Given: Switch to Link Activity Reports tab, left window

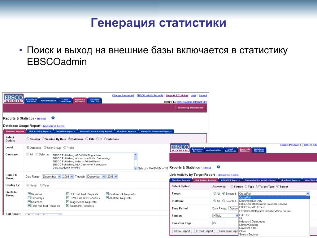Looking at the screenshot, I should [40, 131].
